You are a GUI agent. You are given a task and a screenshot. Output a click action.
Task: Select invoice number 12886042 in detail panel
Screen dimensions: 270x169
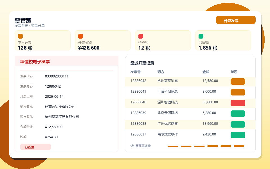pos(53,86)
